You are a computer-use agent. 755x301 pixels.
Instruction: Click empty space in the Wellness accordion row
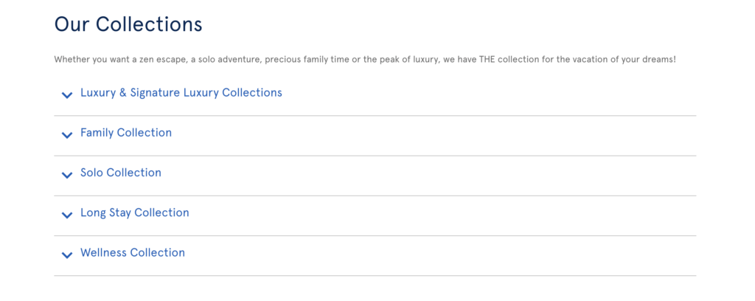442,252
